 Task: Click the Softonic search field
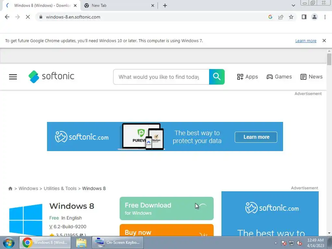[x=161, y=77]
